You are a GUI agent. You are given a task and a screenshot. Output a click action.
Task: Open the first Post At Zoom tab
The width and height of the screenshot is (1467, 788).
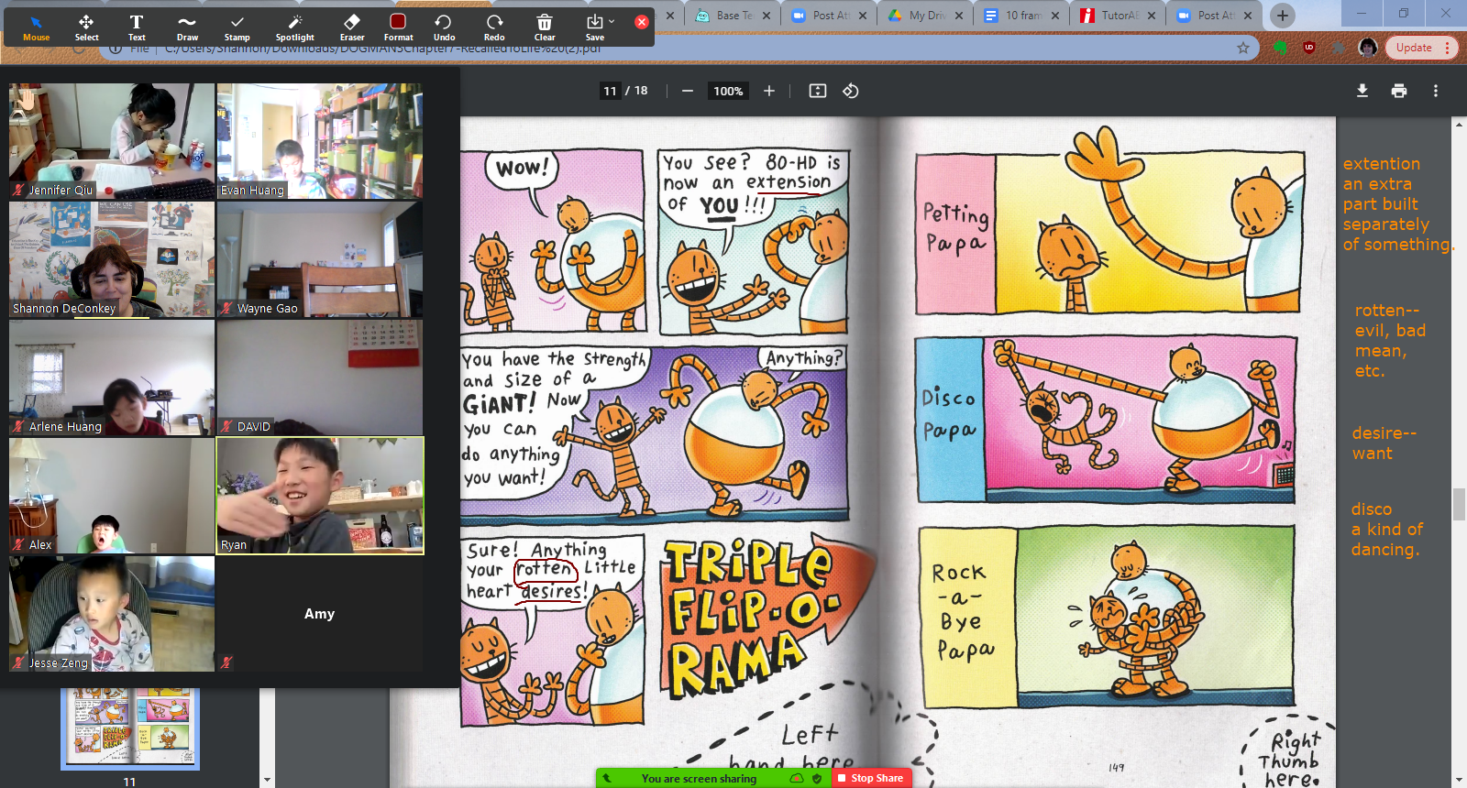pyautogui.click(x=830, y=15)
